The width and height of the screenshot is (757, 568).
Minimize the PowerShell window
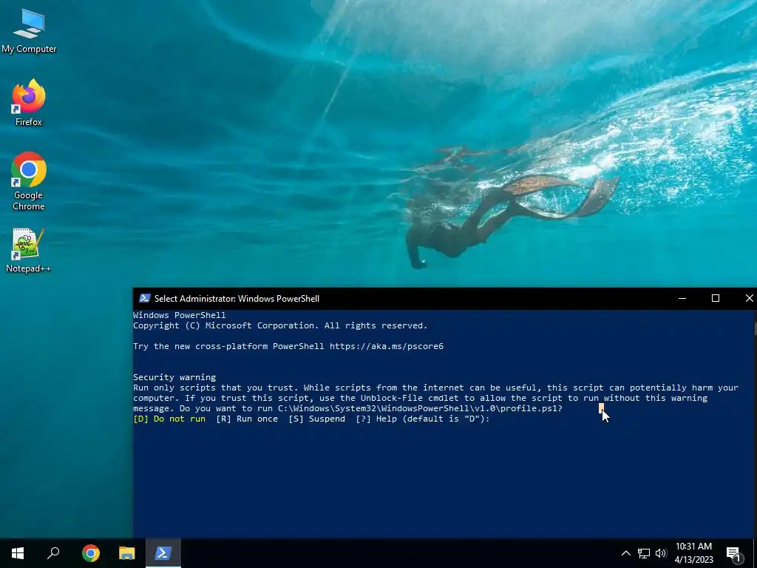pos(682,299)
